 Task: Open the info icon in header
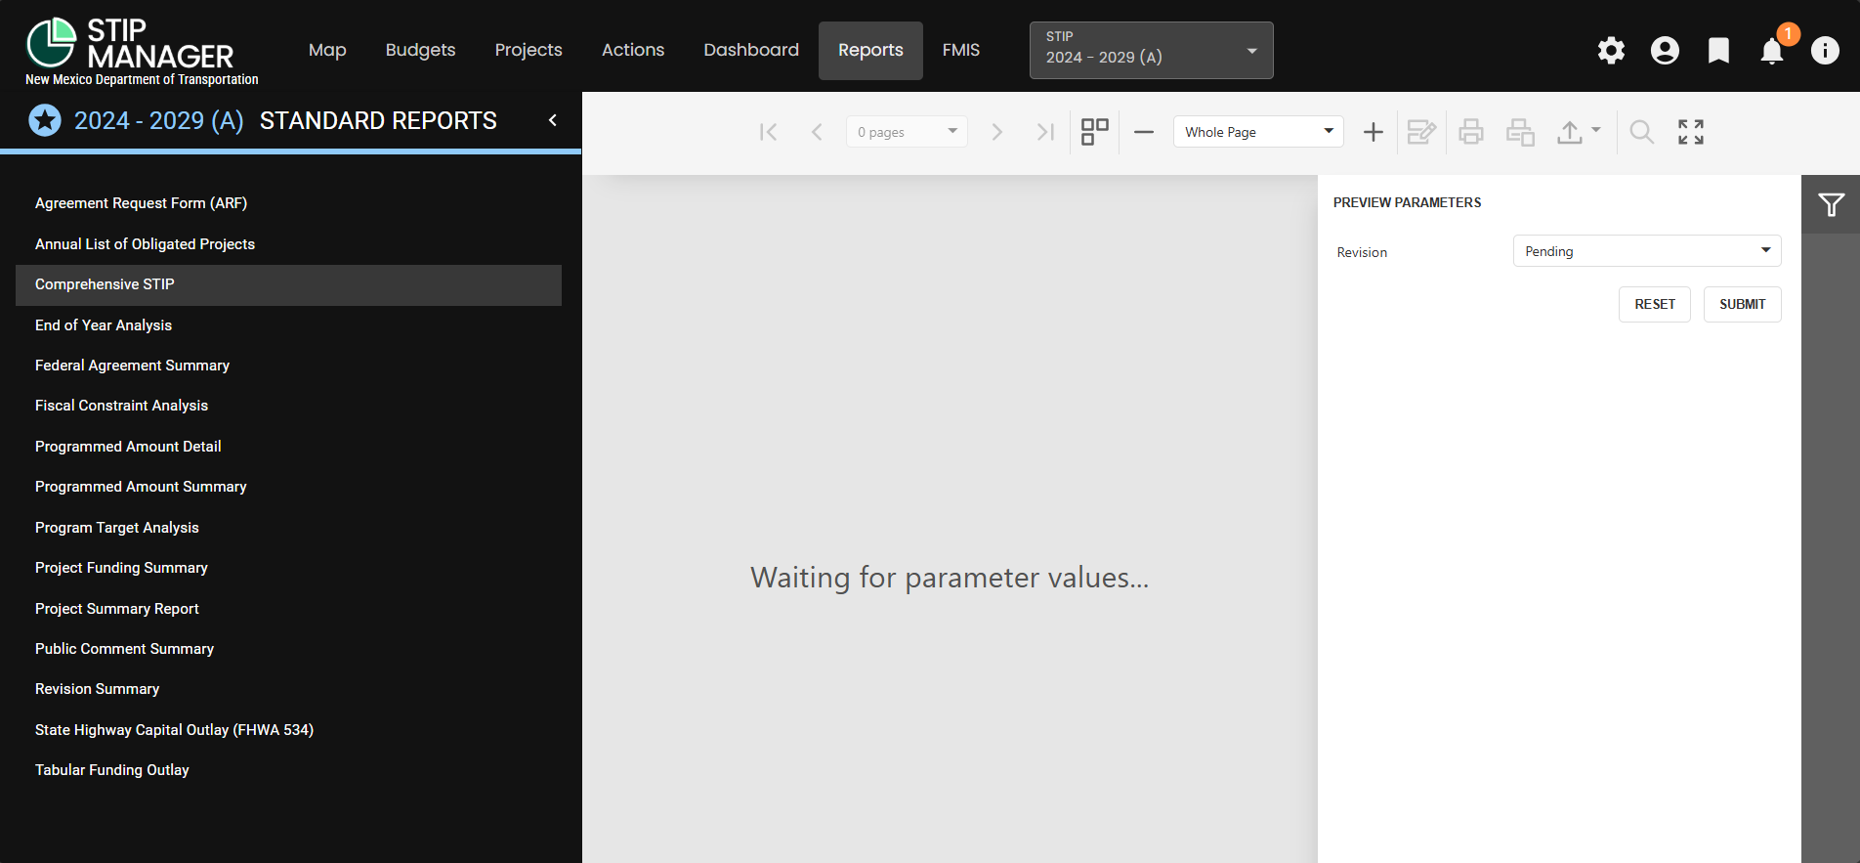[x=1825, y=51]
